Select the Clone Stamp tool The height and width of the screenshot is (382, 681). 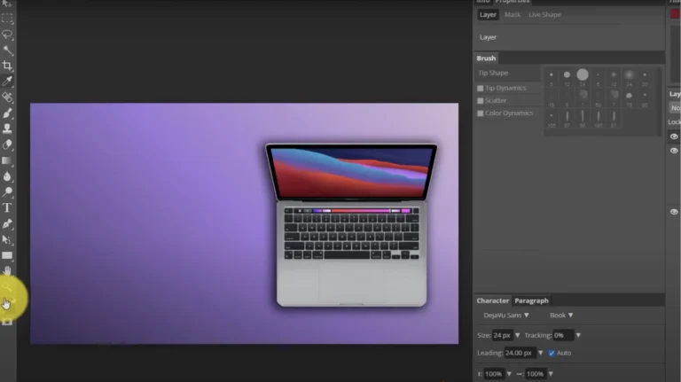click(x=7, y=129)
